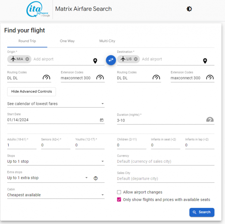Screen dimensions: 225x224
Task: Show help for Extra stops option
Action: pos(95,178)
